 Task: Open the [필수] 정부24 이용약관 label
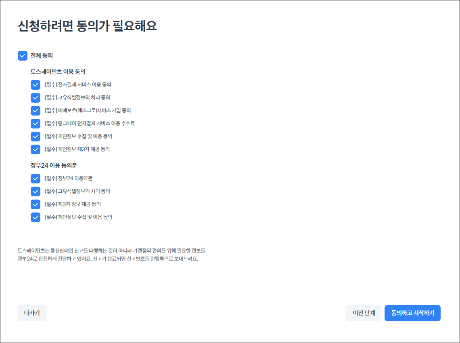(69, 178)
